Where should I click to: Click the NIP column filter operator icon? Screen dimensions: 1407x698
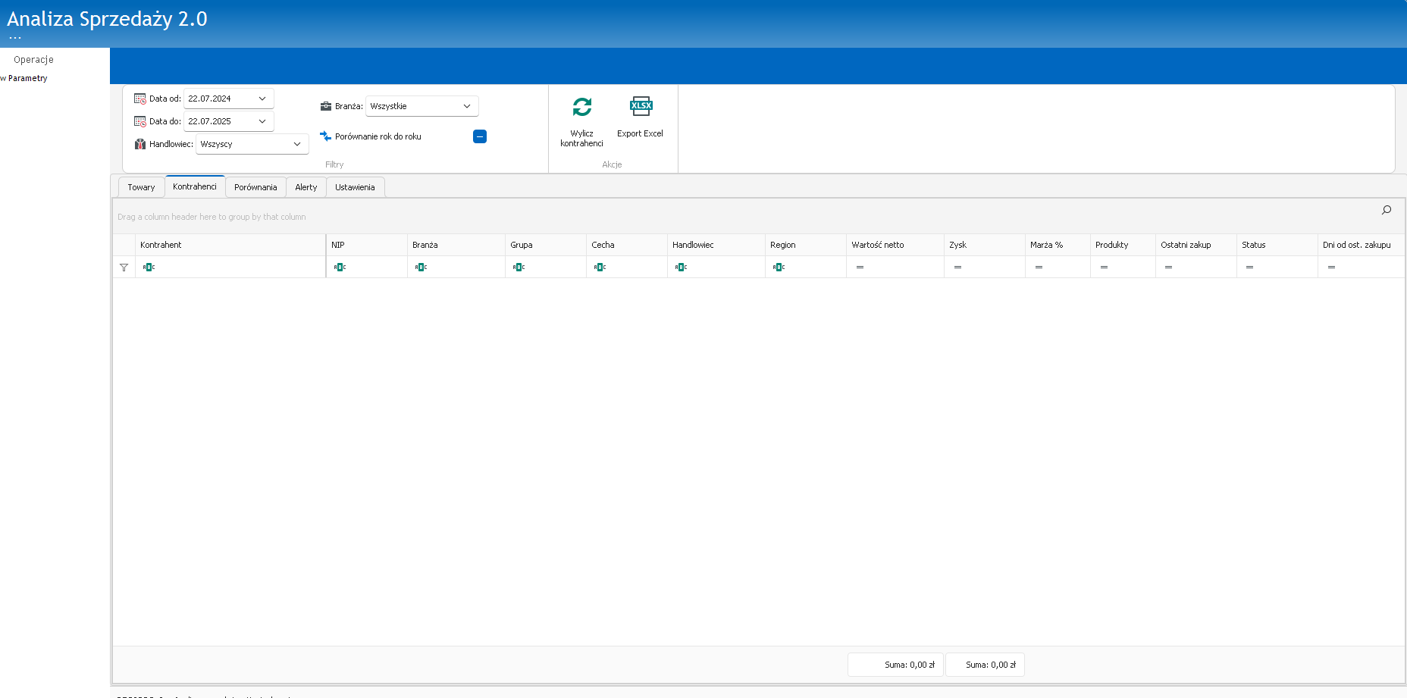click(x=340, y=268)
